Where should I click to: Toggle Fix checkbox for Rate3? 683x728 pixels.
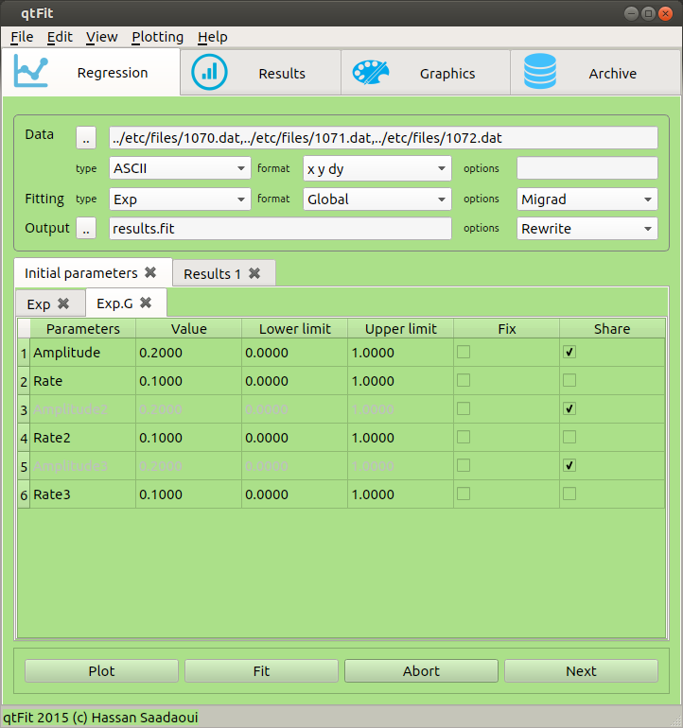pos(464,494)
